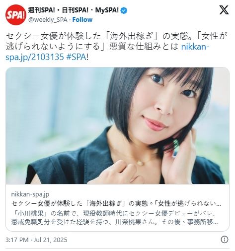Open the X logo link
This screenshot has height=251, width=235.
[x=224, y=10]
